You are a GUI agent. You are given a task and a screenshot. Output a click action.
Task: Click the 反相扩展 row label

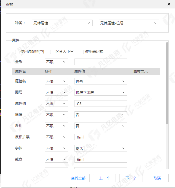point(22,137)
